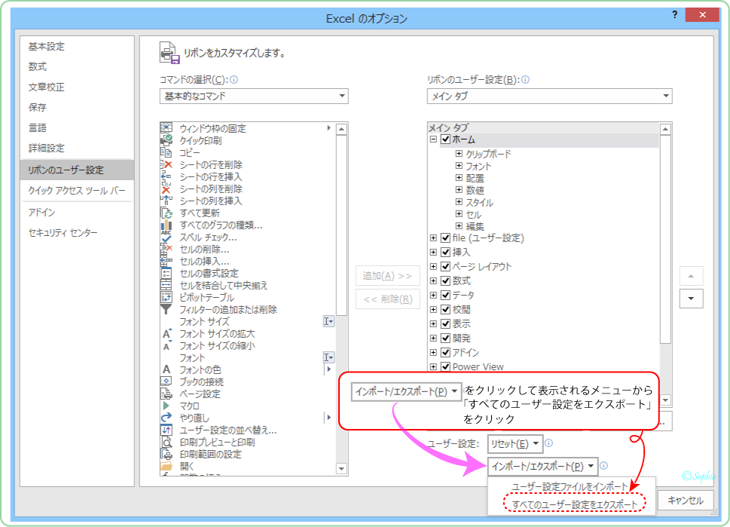This screenshot has width=730, height=527.
Task: Click the 印刷プレビューと印刷 icon
Action: 166,443
